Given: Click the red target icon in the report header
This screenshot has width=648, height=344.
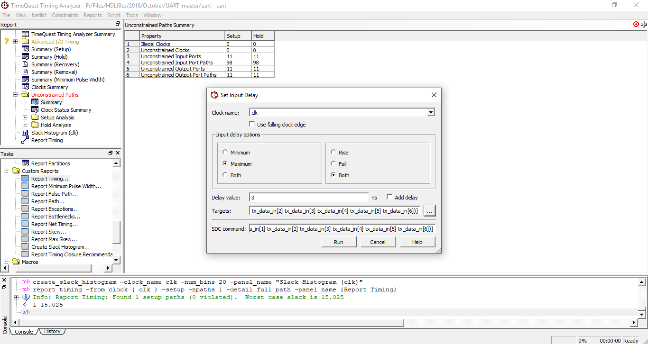Looking at the screenshot, I should (x=636, y=24).
